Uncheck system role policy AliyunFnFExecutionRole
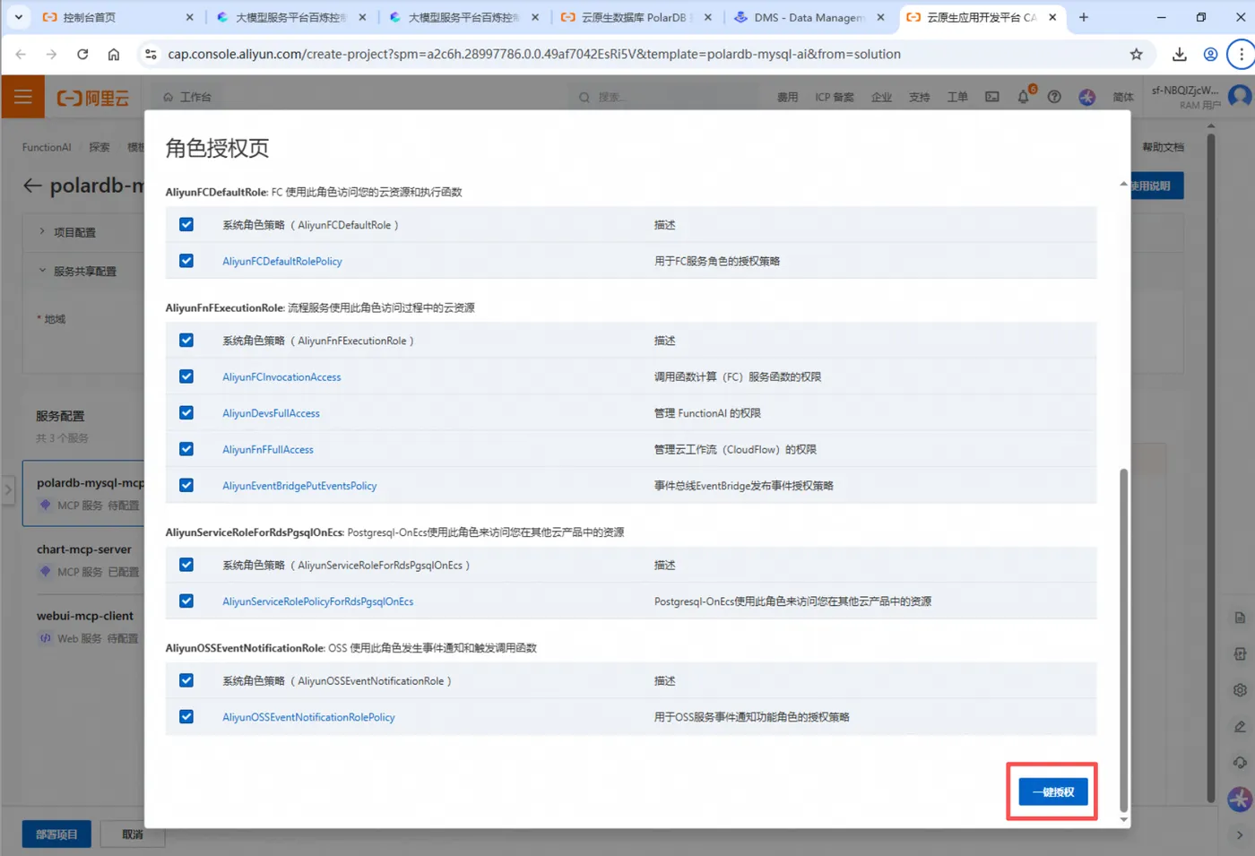Screen dimensions: 1255x856 (186, 341)
